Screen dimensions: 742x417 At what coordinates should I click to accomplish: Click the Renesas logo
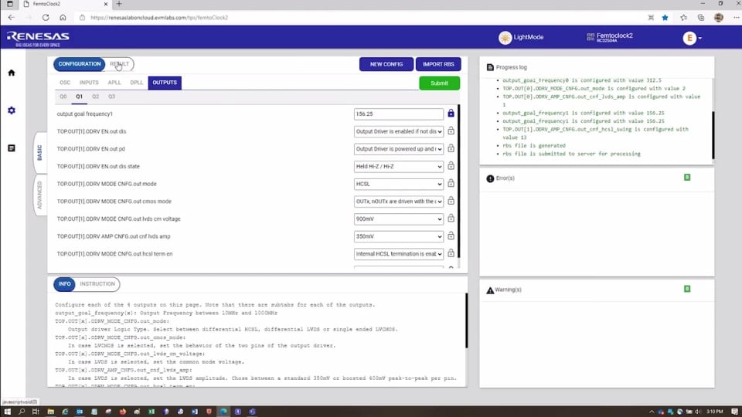point(38,39)
